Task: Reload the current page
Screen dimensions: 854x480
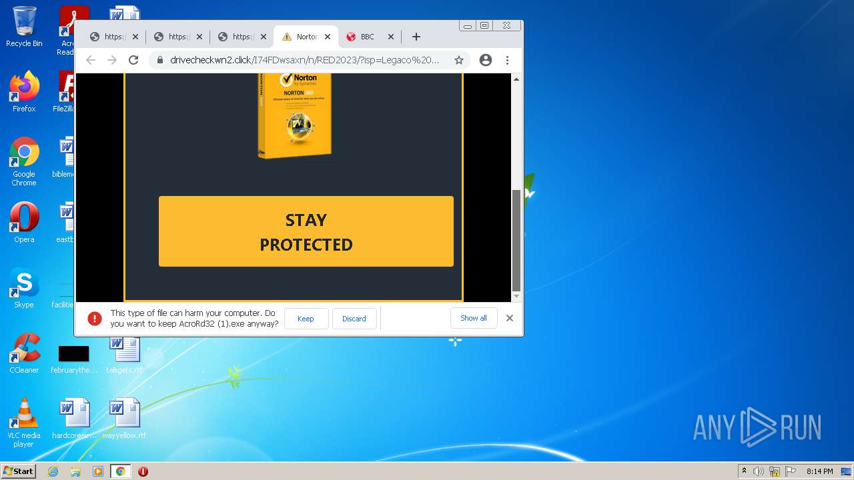Action: coord(133,60)
